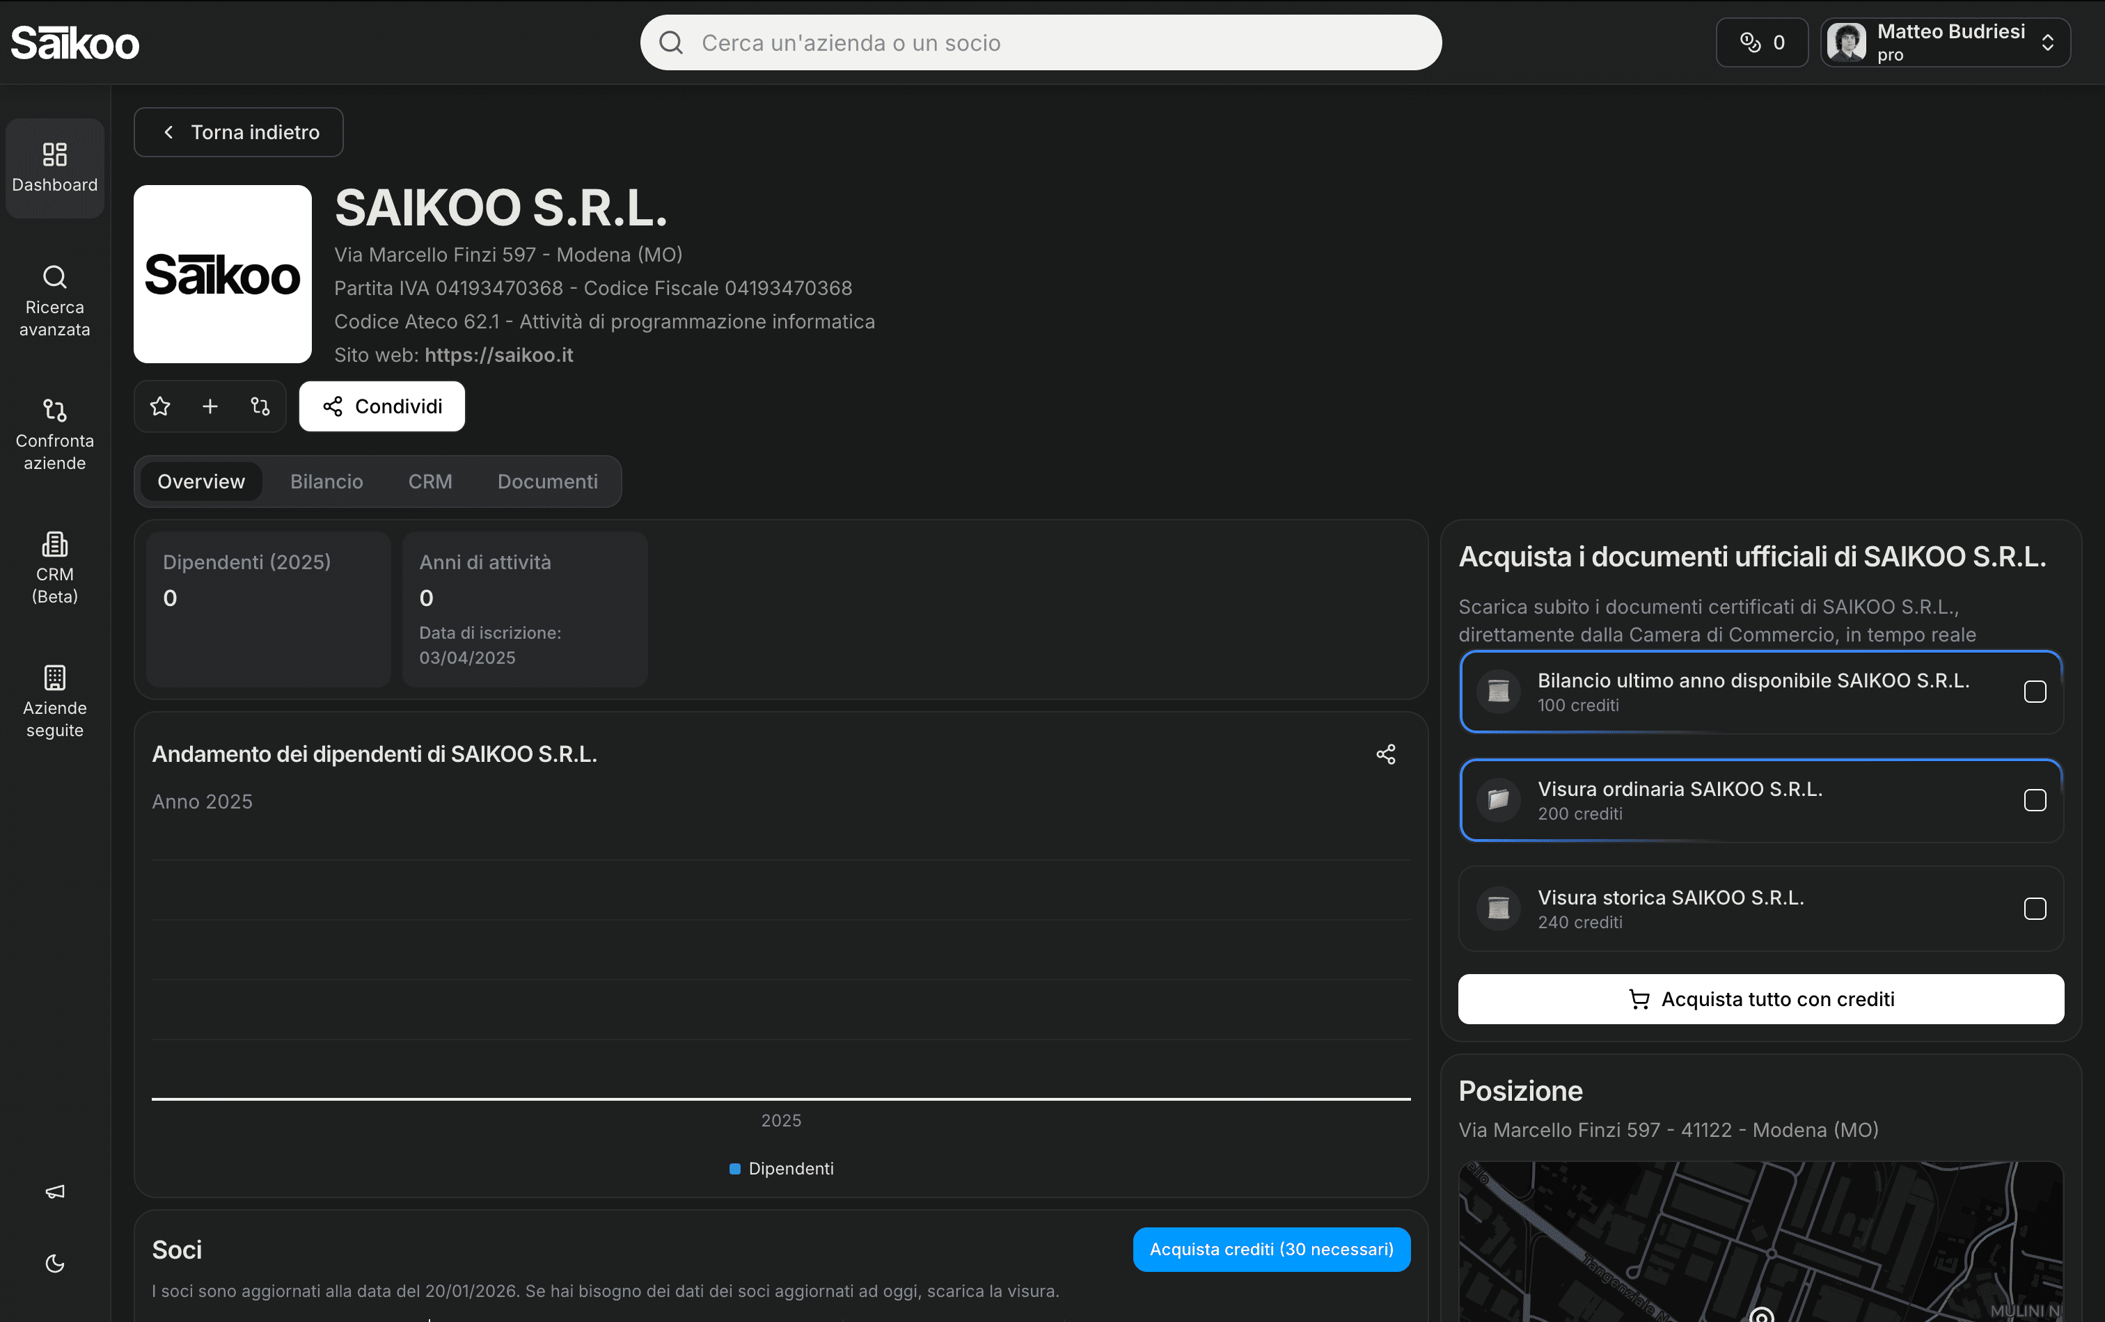Click the 200 crediti price label
Screen dimensions: 2105x1322
(1581, 814)
